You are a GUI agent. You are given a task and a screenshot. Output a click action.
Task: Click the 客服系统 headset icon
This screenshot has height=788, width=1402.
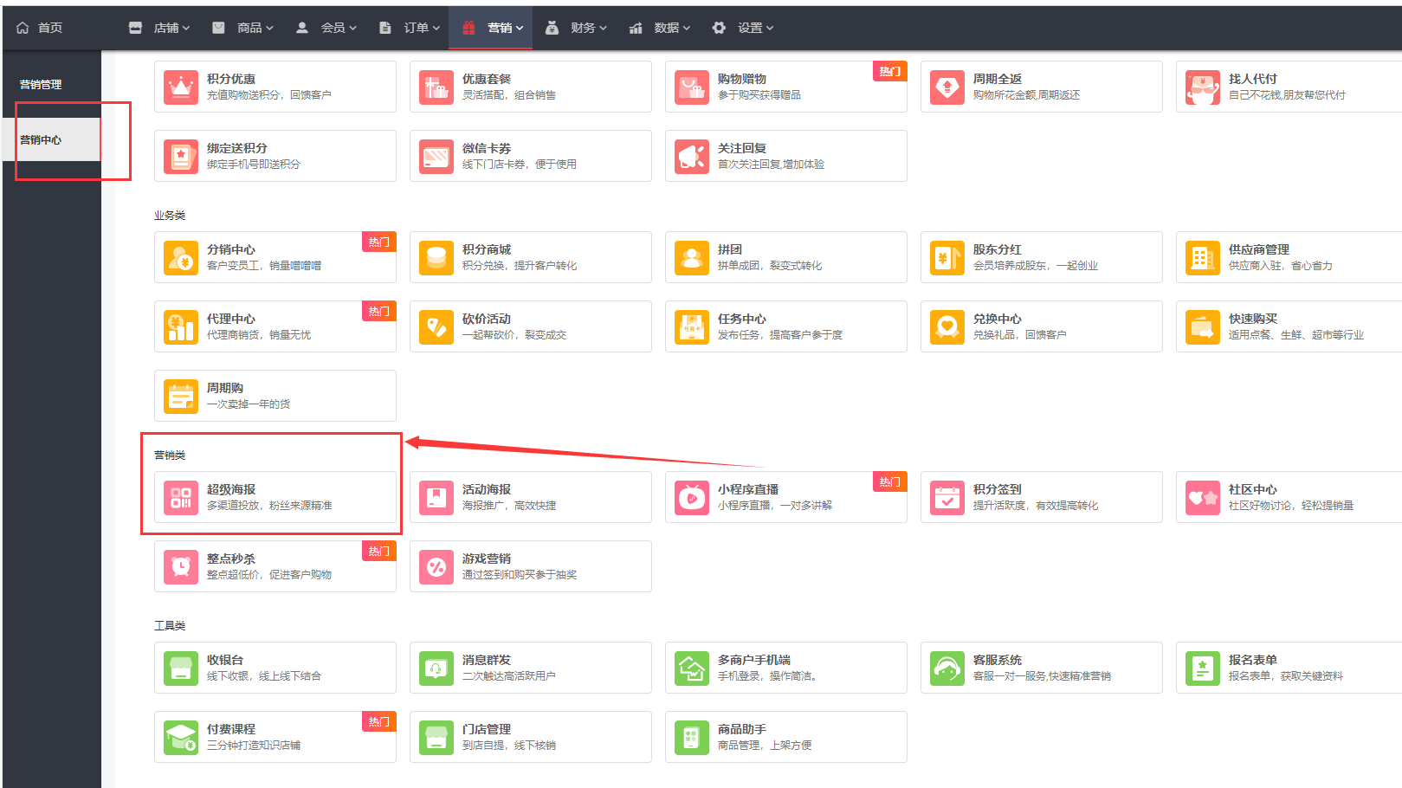(947, 668)
